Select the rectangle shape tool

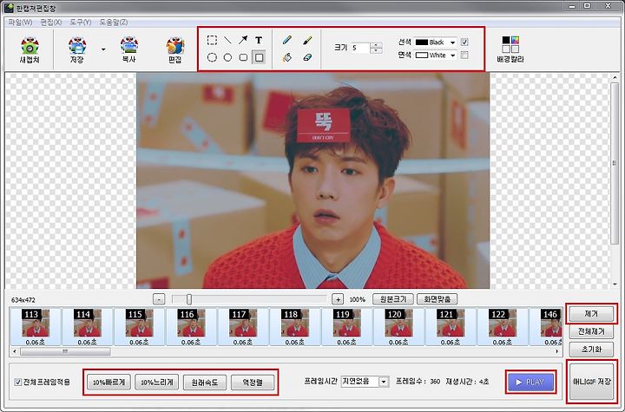point(259,57)
